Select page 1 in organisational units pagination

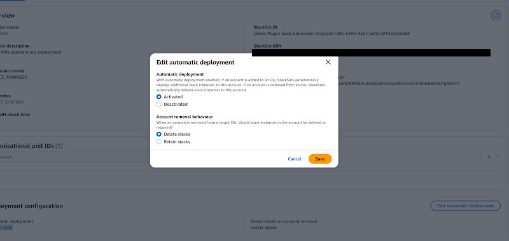(489, 157)
